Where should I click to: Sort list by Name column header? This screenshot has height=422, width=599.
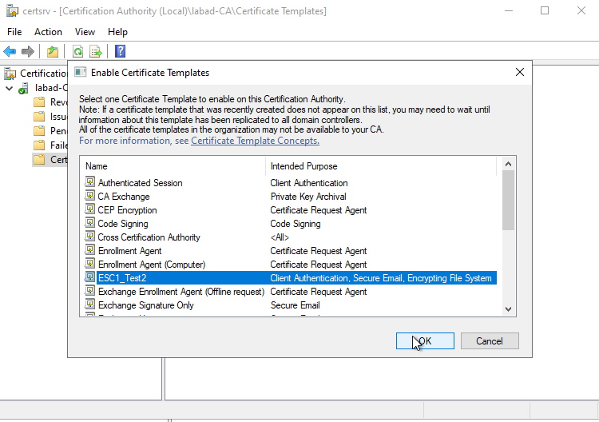pos(172,166)
